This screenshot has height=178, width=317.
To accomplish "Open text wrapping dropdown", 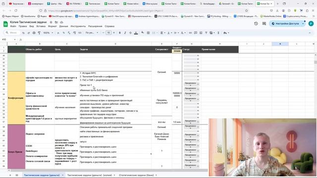I will 176,33.
